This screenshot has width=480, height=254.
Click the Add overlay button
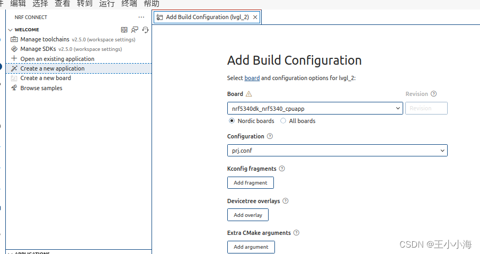(248, 215)
